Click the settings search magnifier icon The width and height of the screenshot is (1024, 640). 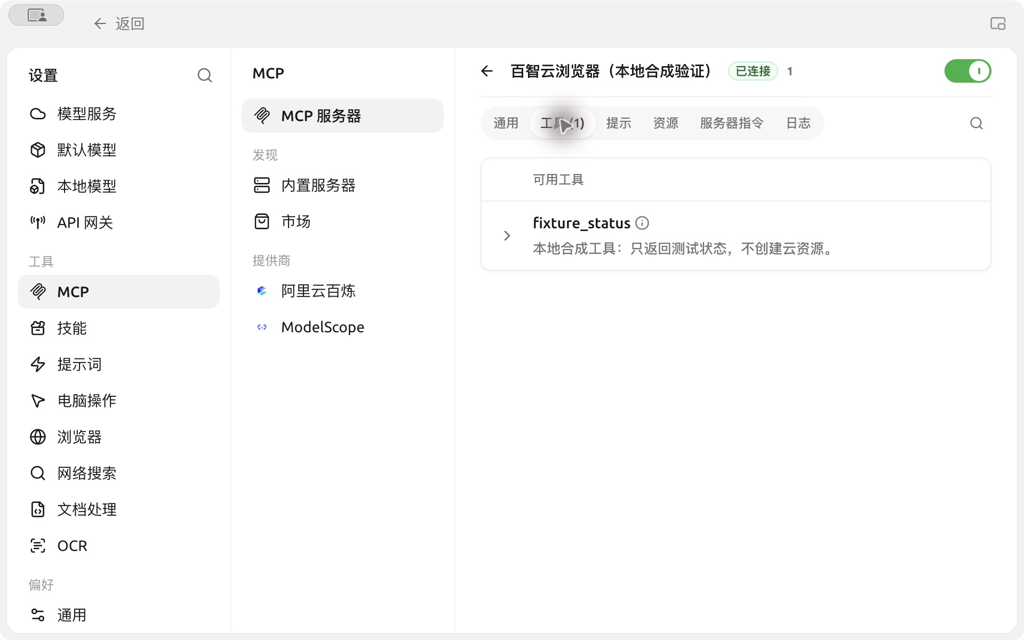[205, 75]
